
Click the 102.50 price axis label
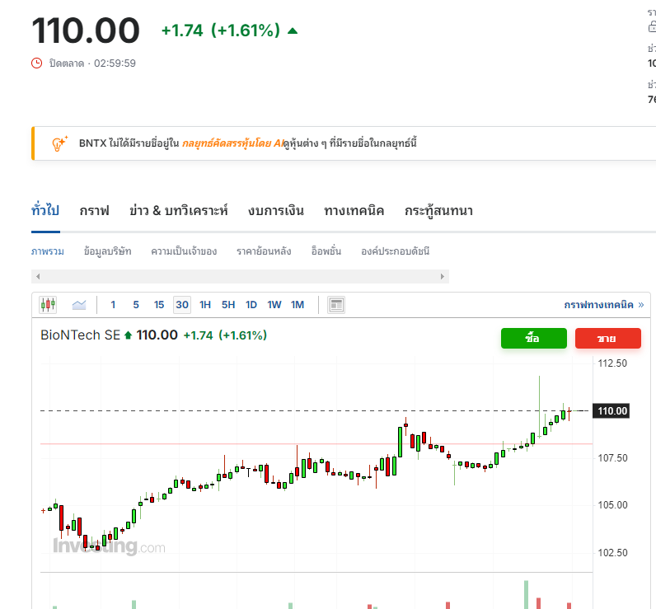pyautogui.click(x=612, y=553)
